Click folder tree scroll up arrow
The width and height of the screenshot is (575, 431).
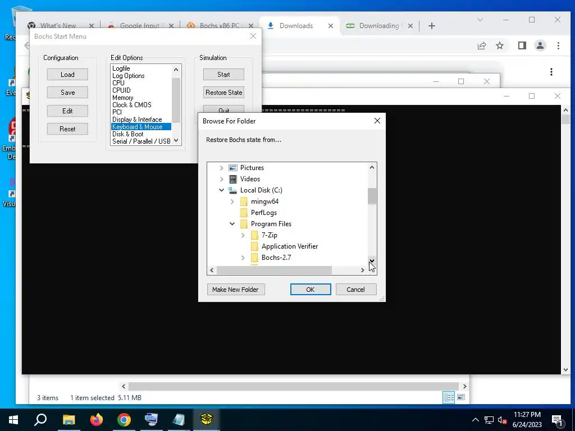pyautogui.click(x=372, y=167)
